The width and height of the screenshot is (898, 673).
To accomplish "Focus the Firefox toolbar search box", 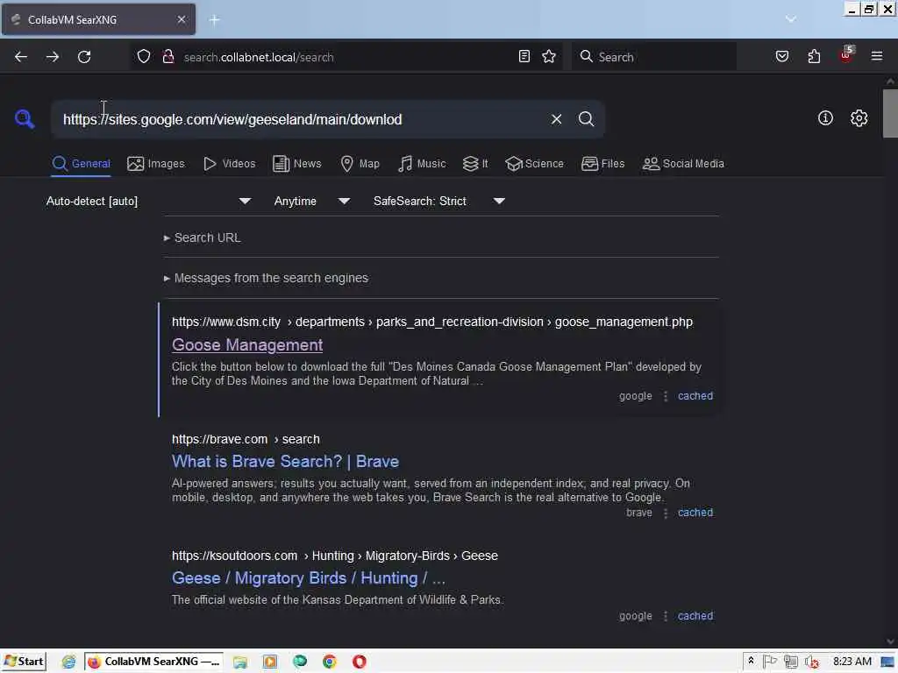I will [x=654, y=57].
